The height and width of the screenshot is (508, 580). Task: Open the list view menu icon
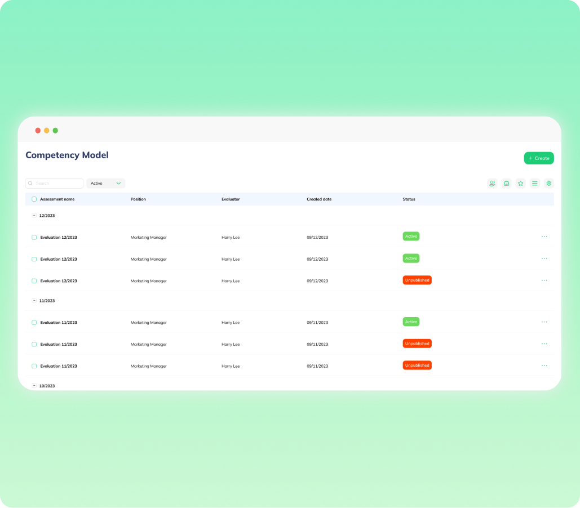[535, 183]
